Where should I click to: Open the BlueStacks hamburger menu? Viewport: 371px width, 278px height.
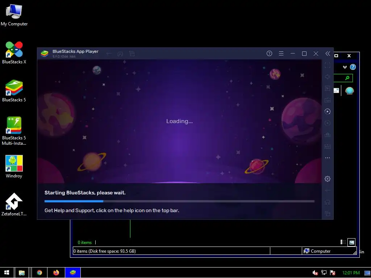[281, 54]
